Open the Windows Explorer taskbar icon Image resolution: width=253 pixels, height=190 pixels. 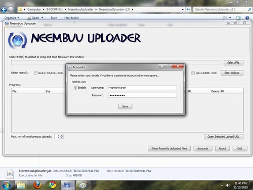point(21,185)
